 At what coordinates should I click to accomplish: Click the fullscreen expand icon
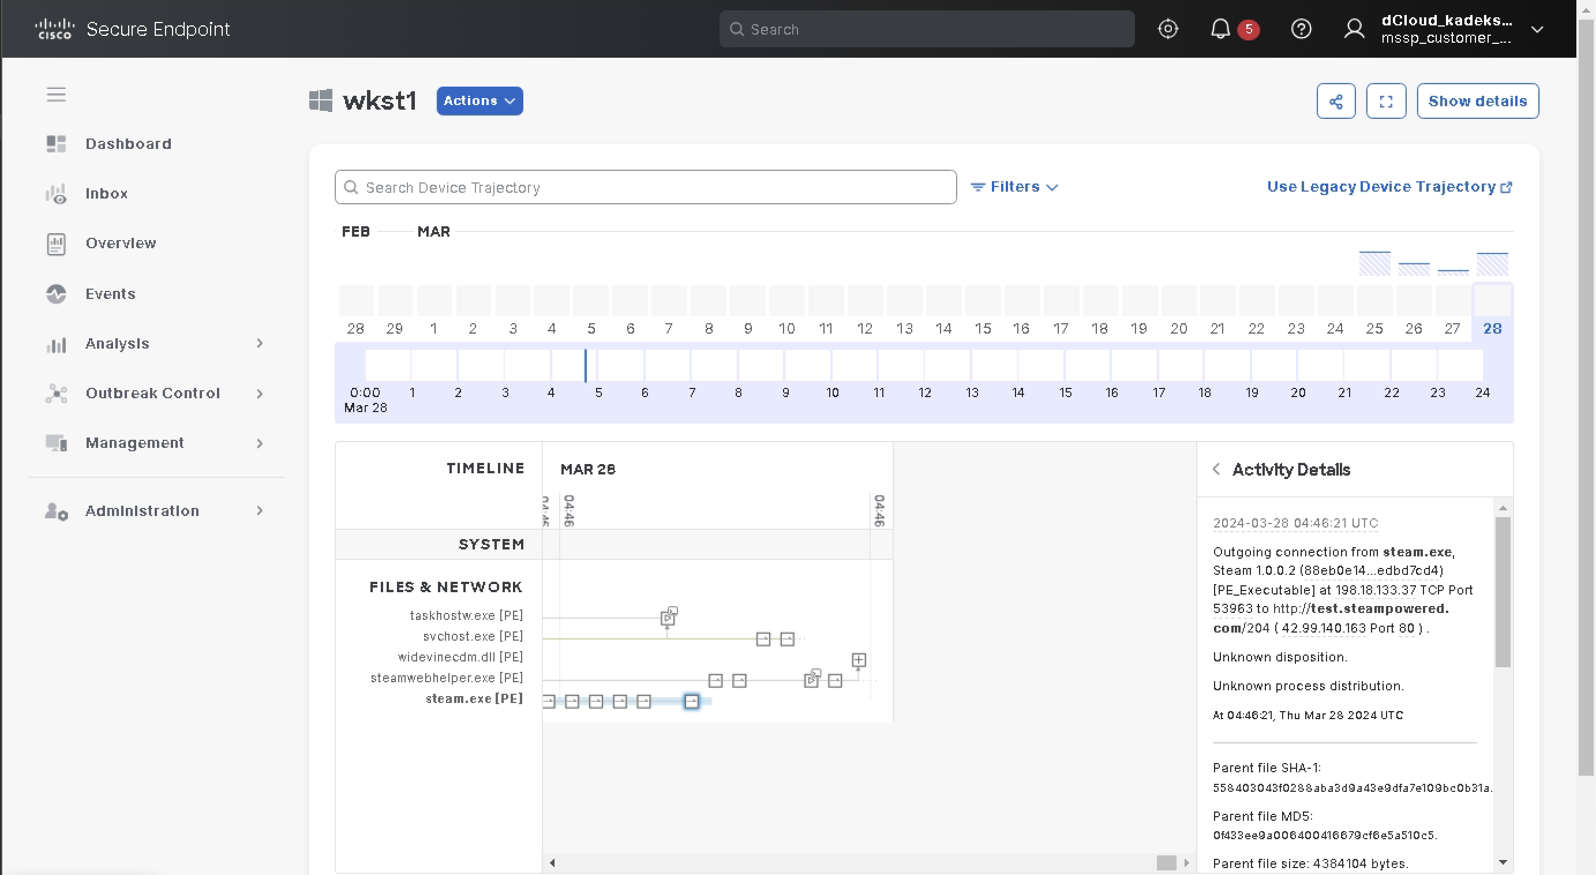[x=1385, y=101]
